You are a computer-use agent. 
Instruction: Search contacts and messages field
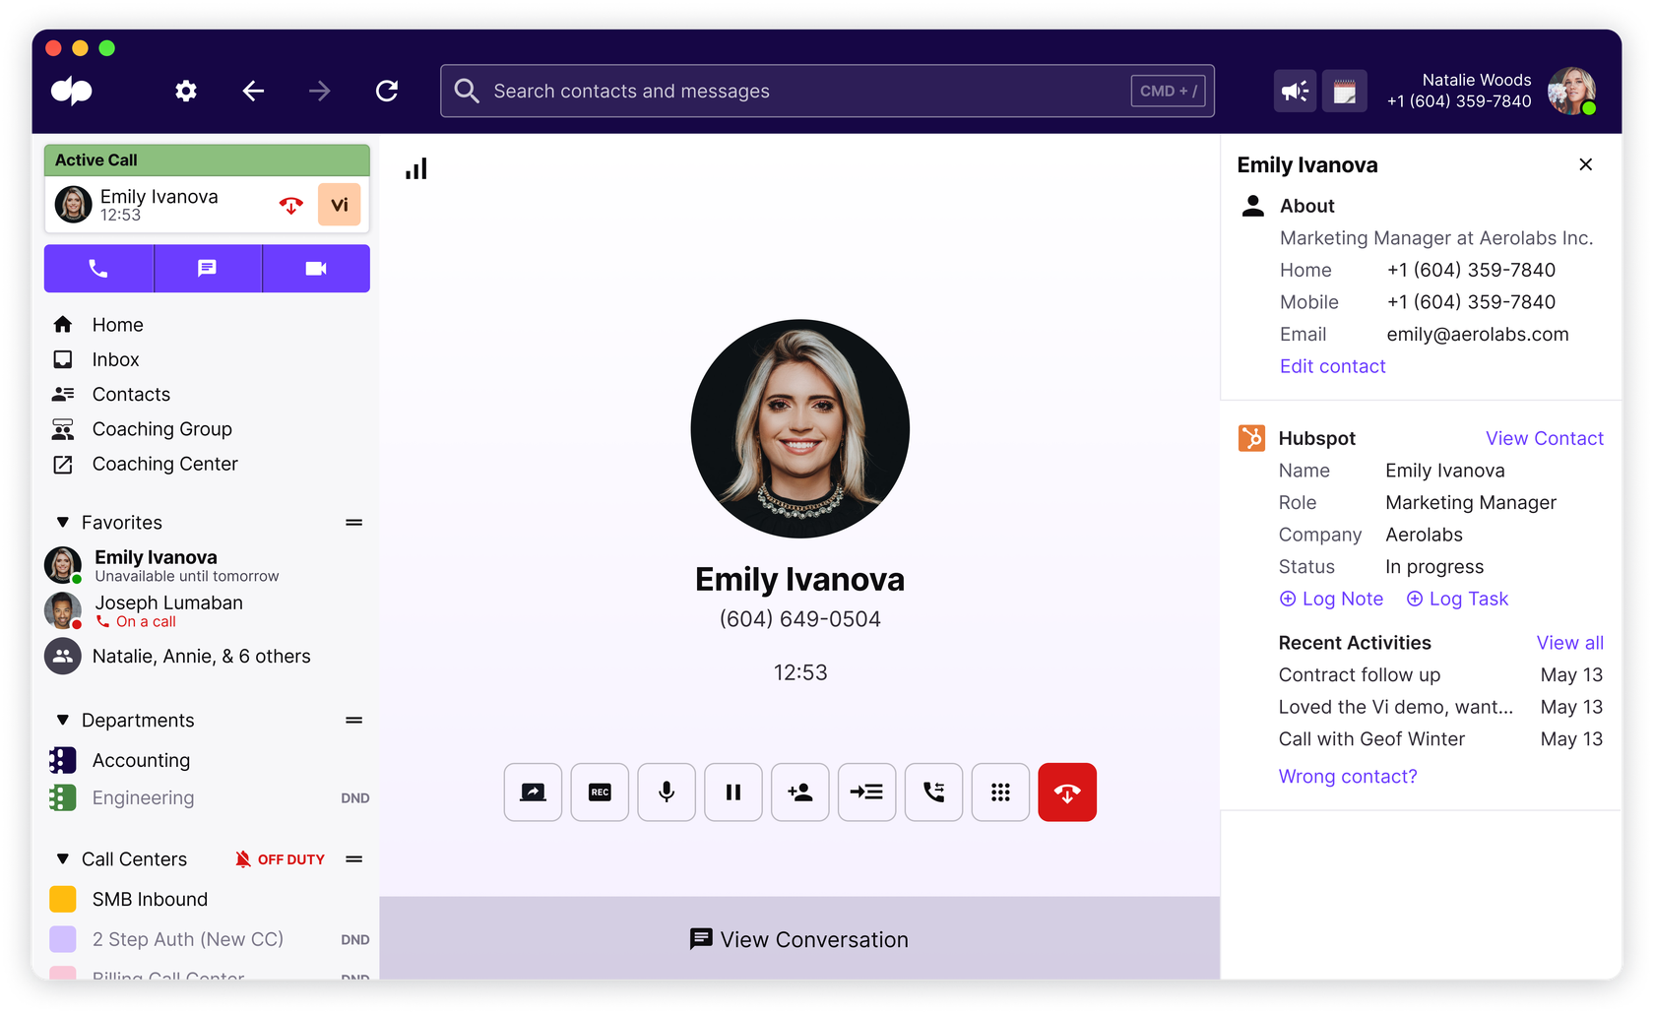pos(827,91)
